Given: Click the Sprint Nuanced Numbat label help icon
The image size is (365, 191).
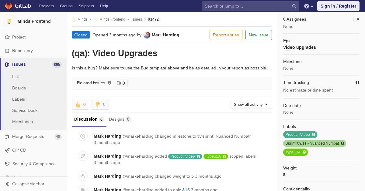Looking at the screenshot, I should click(342, 143).
